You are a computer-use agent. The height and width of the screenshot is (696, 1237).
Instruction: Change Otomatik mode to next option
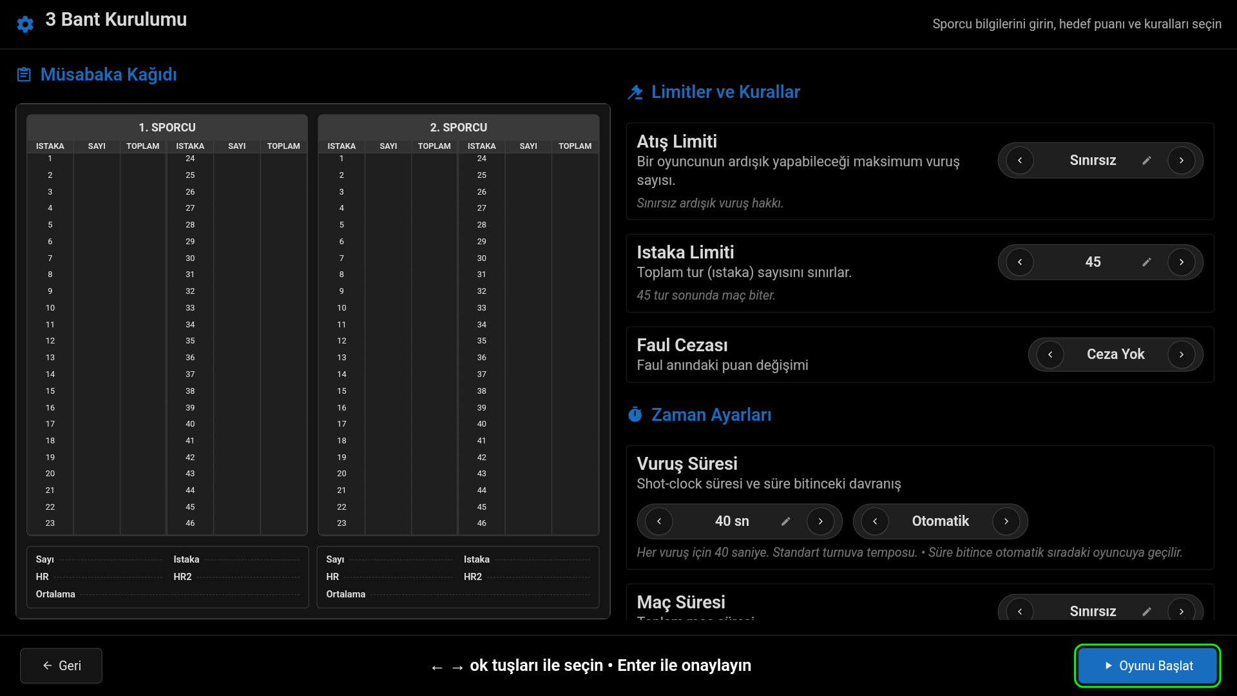[1006, 521]
